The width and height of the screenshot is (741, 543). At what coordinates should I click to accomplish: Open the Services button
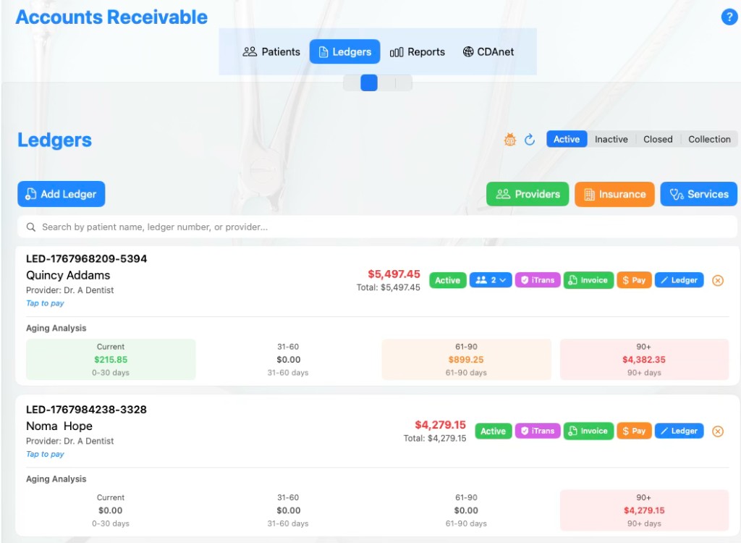click(698, 194)
